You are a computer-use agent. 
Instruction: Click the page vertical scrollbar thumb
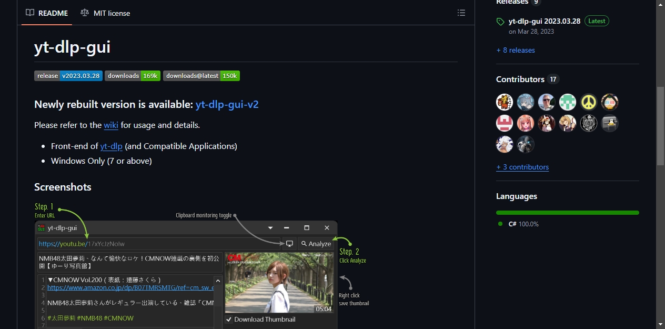[x=661, y=126]
